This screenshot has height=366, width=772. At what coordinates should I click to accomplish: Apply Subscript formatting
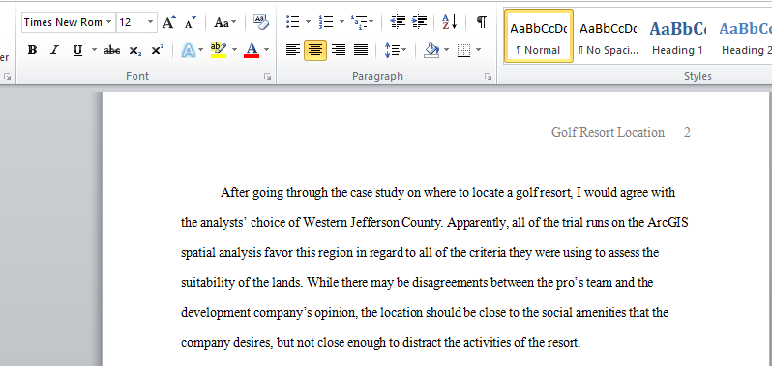pyautogui.click(x=134, y=50)
